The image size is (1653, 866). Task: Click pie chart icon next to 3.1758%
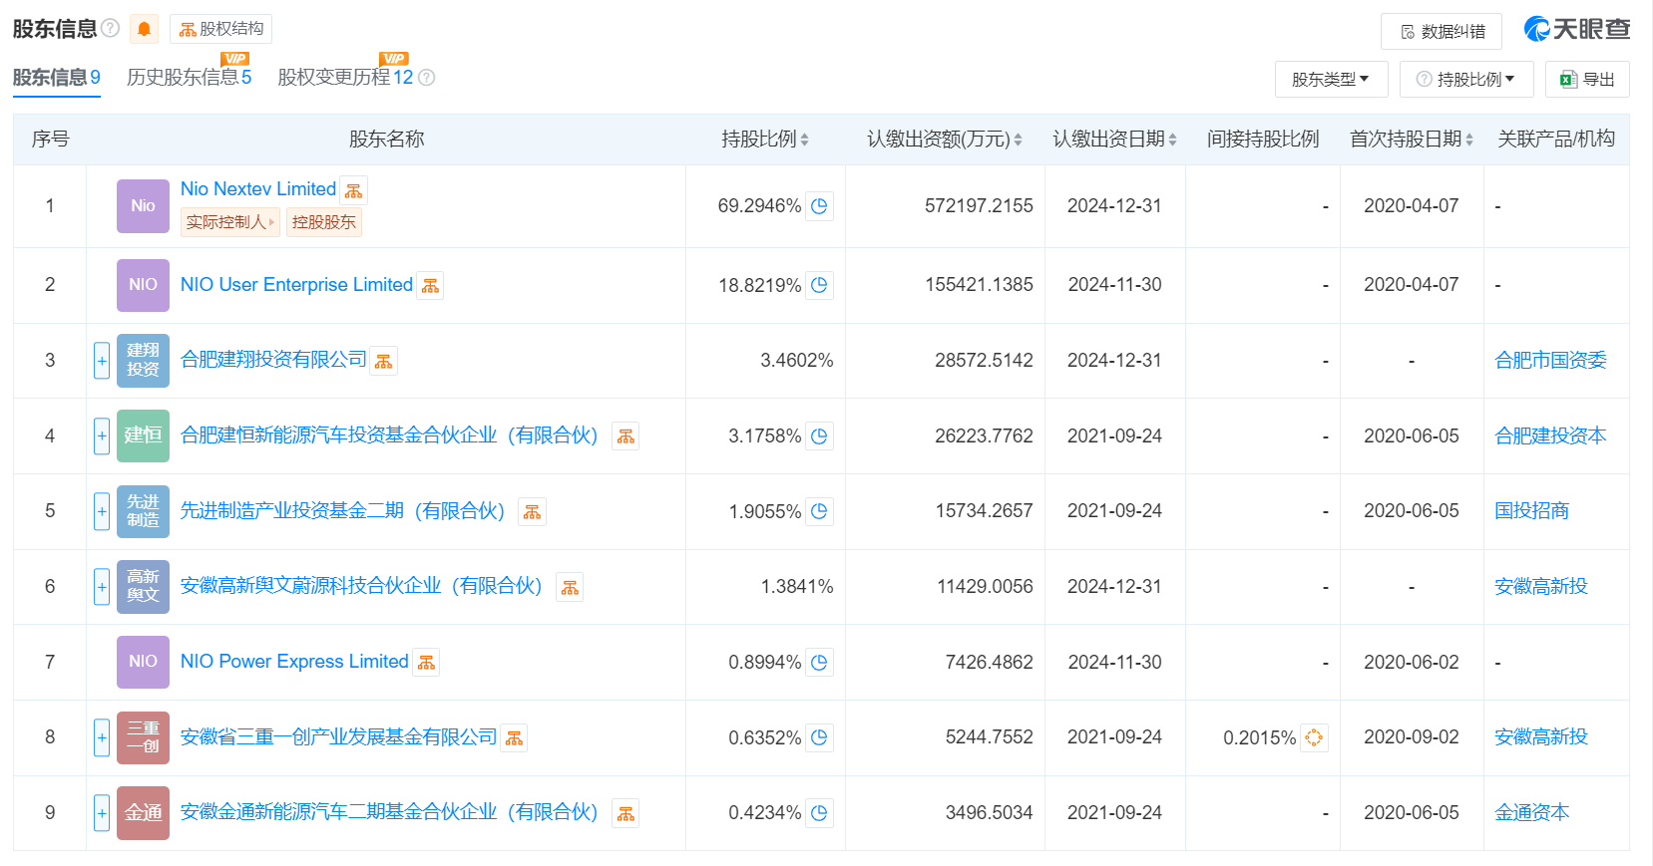tap(819, 435)
